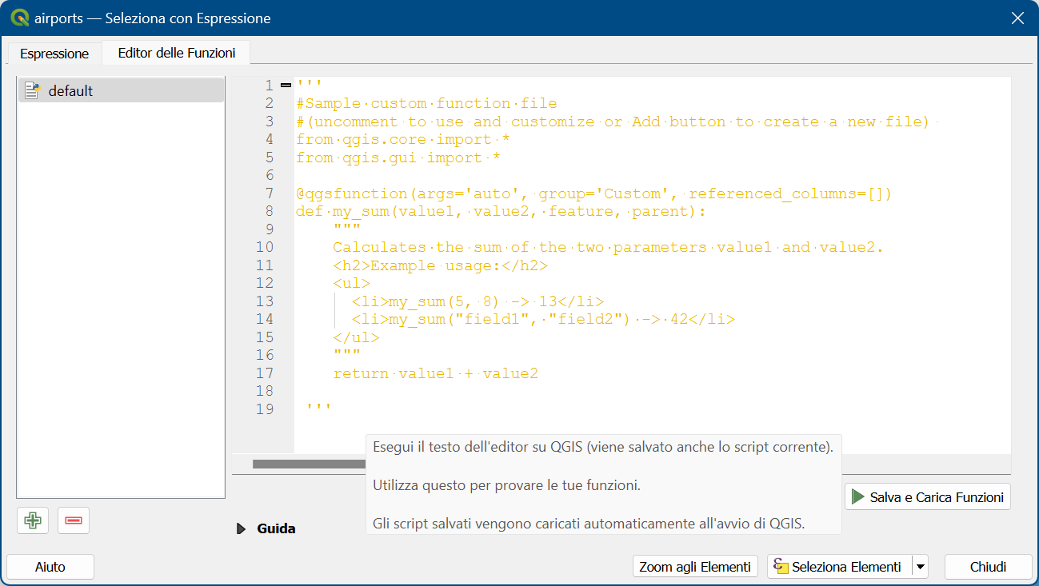Click line number 18 in the margin
The image size is (1039, 586).
(x=265, y=391)
